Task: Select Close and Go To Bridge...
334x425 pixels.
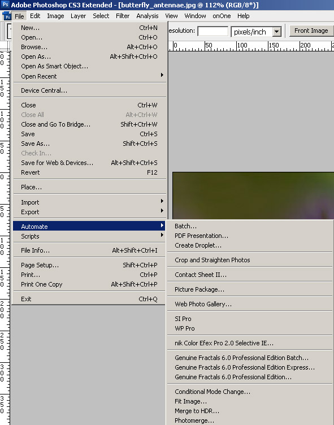Action: [x=89, y=124]
